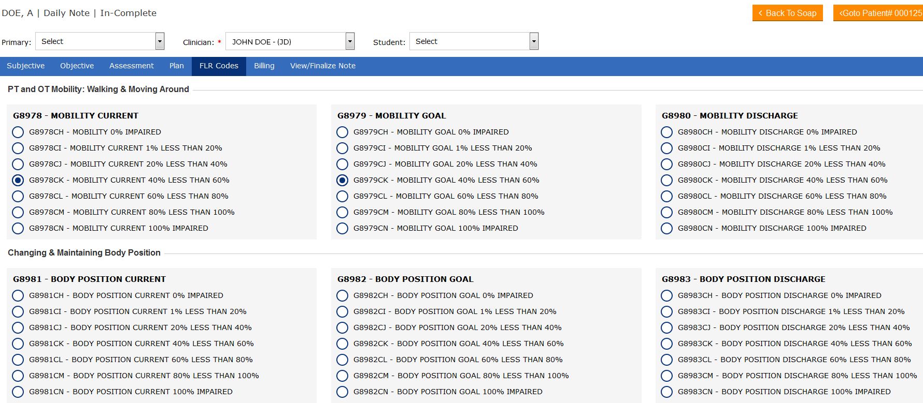Screen dimensions: 923x403
Task: Pick G8980CH Mobility Discharge 0% Impaired
Action: [x=666, y=132]
